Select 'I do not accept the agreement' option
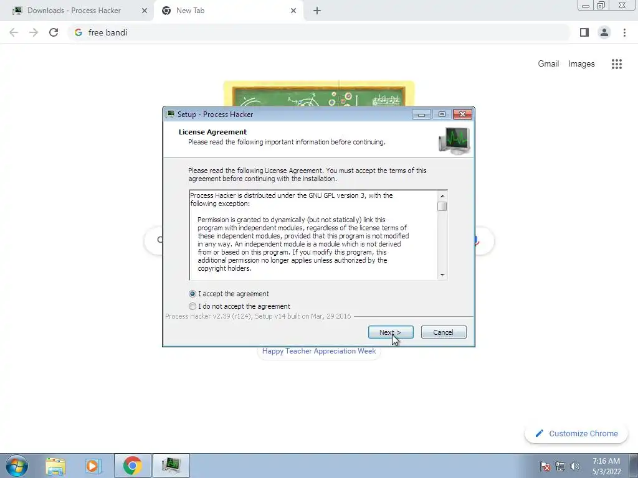The height and width of the screenshot is (478, 638). (x=193, y=306)
